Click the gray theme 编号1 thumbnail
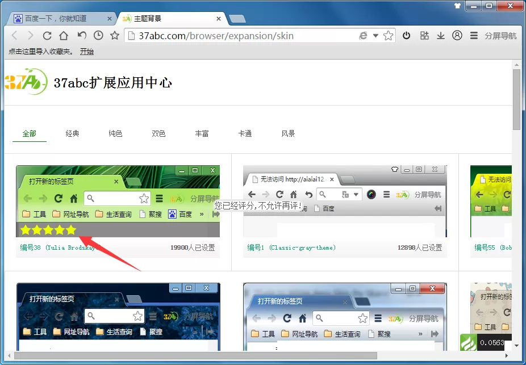Image resolution: width=526 pixels, height=365 pixels. pos(345,201)
